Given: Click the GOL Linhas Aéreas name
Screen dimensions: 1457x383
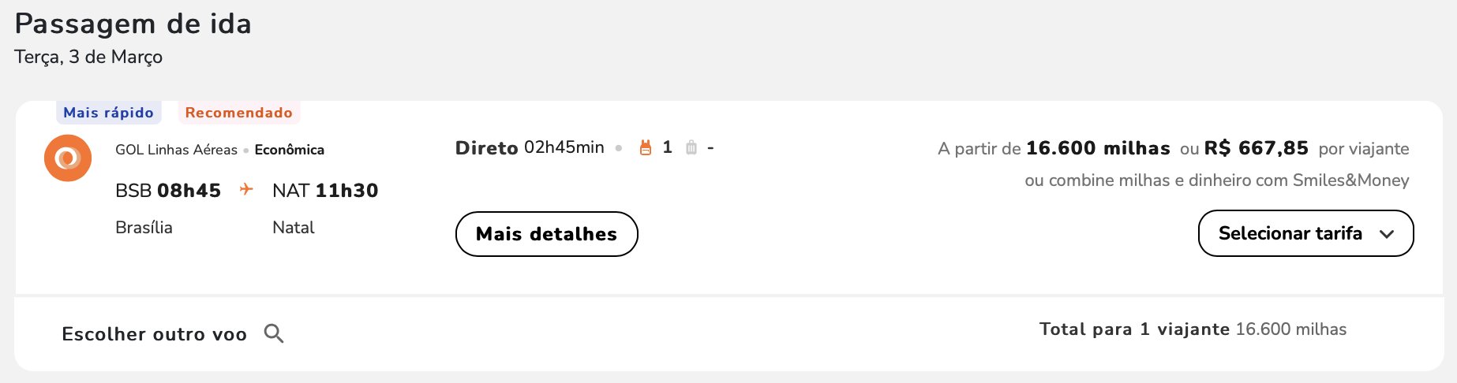Looking at the screenshot, I should pyautogui.click(x=176, y=150).
